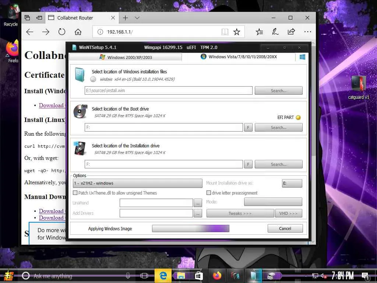Switch to Windows 2000/XP/2003 tab
377x283 pixels.
[x=126, y=57]
